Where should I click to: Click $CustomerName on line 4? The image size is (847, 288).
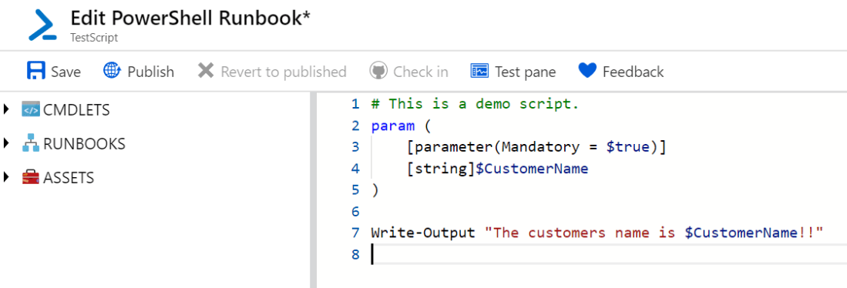click(x=532, y=169)
